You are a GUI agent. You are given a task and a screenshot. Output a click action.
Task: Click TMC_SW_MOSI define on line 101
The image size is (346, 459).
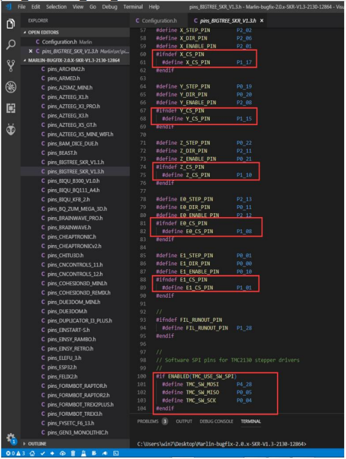[x=190, y=384]
